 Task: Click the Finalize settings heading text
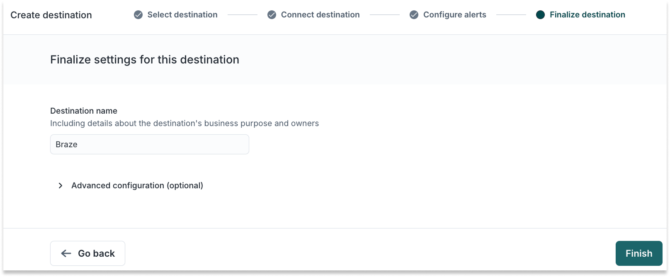(144, 59)
